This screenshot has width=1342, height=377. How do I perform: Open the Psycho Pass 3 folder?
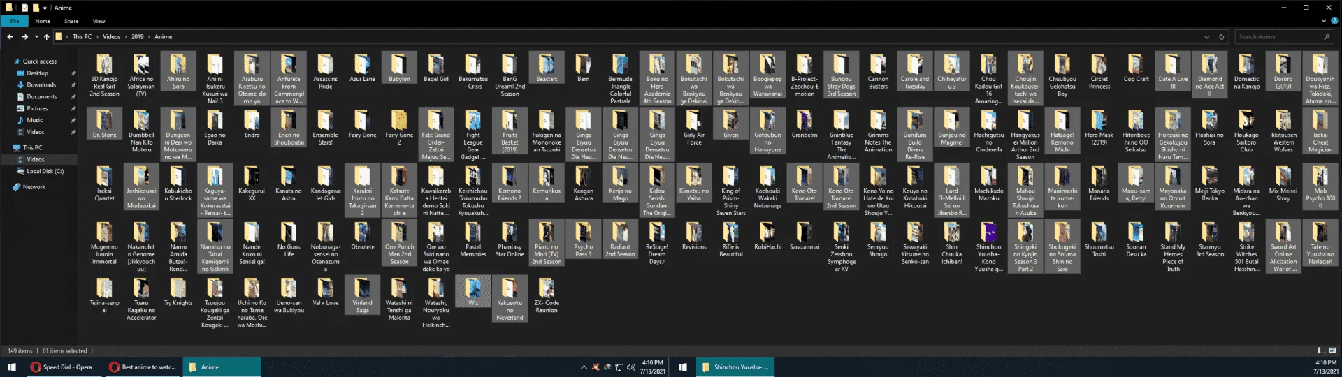(584, 239)
